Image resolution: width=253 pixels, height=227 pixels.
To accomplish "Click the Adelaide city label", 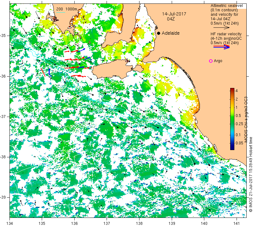I will (x=170, y=33).
